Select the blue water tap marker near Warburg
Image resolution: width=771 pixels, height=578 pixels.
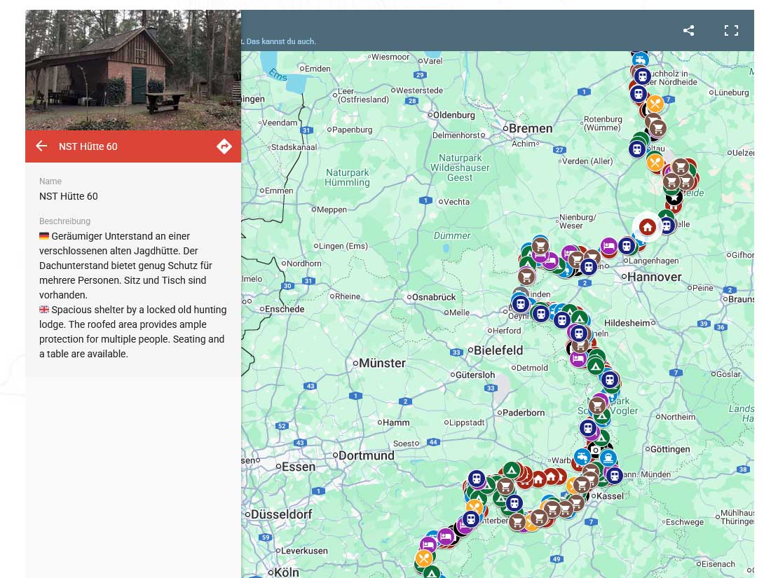pos(581,457)
